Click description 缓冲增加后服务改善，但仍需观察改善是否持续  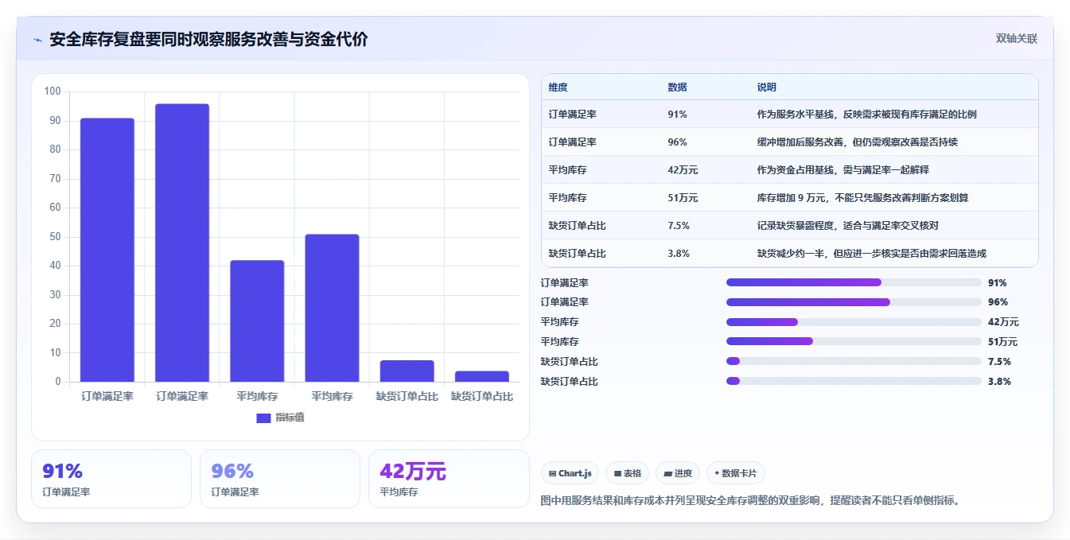[x=858, y=142]
